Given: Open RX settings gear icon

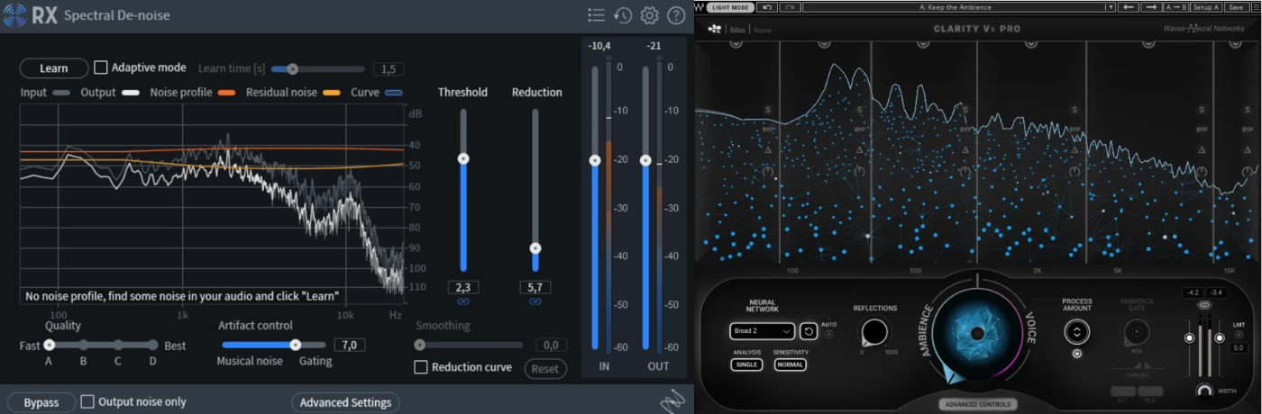Looking at the screenshot, I should click(x=649, y=15).
